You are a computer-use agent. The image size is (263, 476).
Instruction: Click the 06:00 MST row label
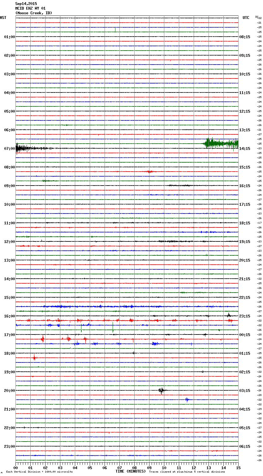[x=9, y=130]
